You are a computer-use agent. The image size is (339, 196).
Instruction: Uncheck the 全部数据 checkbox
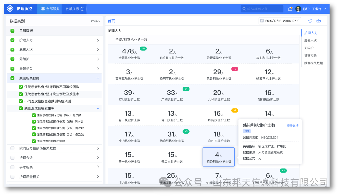pos(12,30)
